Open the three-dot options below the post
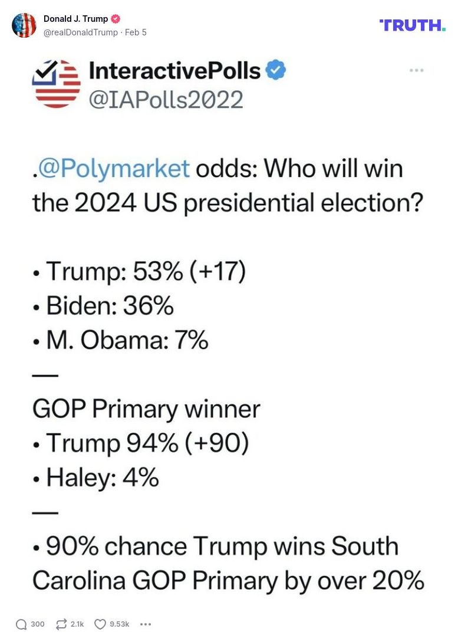The height and width of the screenshot is (642, 458). point(145,624)
